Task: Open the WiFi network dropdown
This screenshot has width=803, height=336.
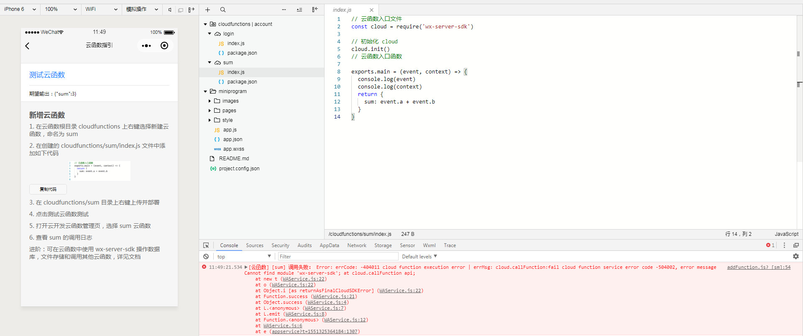Action: pyautogui.click(x=101, y=9)
